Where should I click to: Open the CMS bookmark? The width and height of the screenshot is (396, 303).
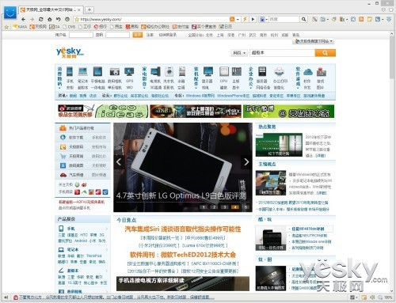[x=70, y=27]
